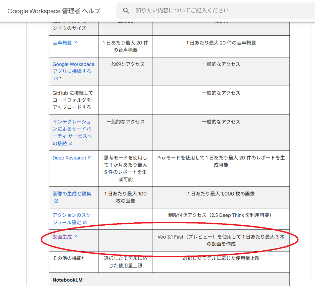Follow the Deep Research link

pyautogui.click(x=69, y=158)
